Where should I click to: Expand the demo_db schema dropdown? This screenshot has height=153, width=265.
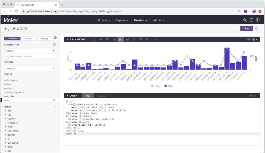click(x=30, y=68)
